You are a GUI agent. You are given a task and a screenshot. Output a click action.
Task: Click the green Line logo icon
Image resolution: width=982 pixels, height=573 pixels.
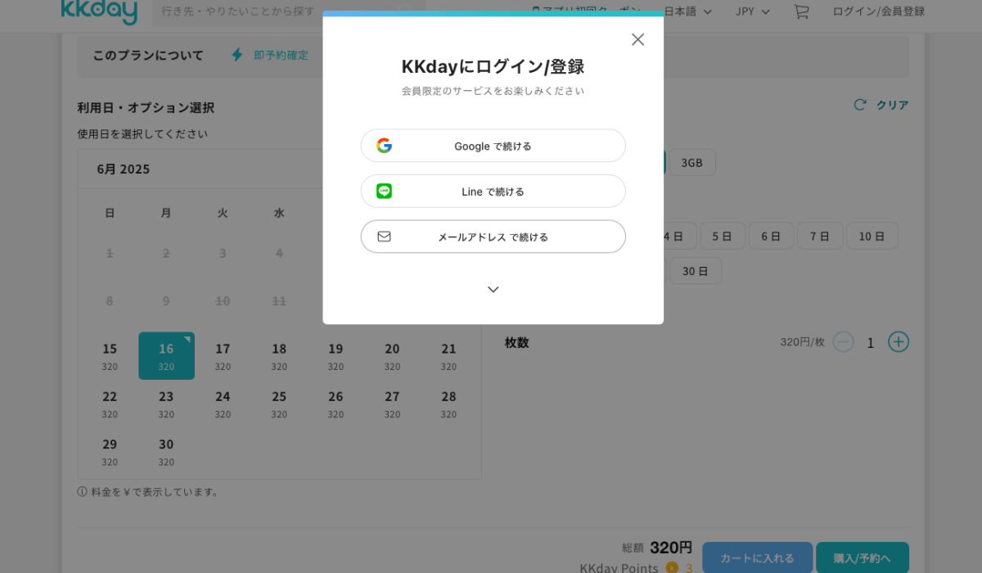[x=384, y=191]
